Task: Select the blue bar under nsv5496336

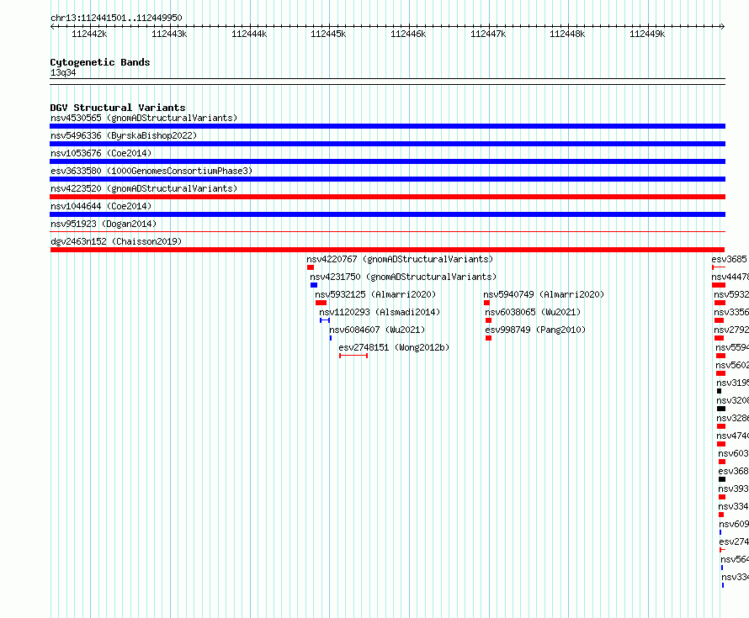Action: point(387,144)
